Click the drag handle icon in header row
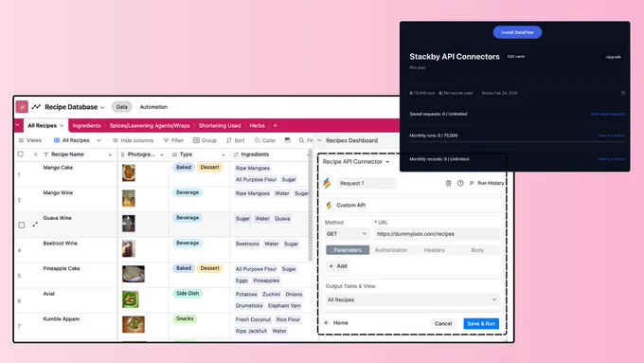Screen dimensions: 644x363 (35, 154)
